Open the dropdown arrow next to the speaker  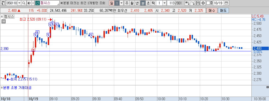[x=33, y=3]
